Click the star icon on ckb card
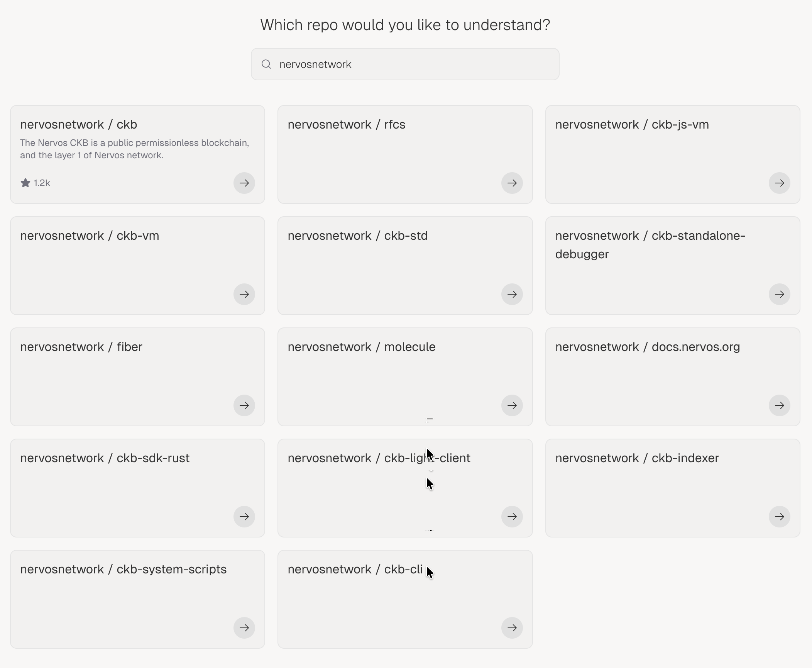The width and height of the screenshot is (812, 668). [25, 183]
